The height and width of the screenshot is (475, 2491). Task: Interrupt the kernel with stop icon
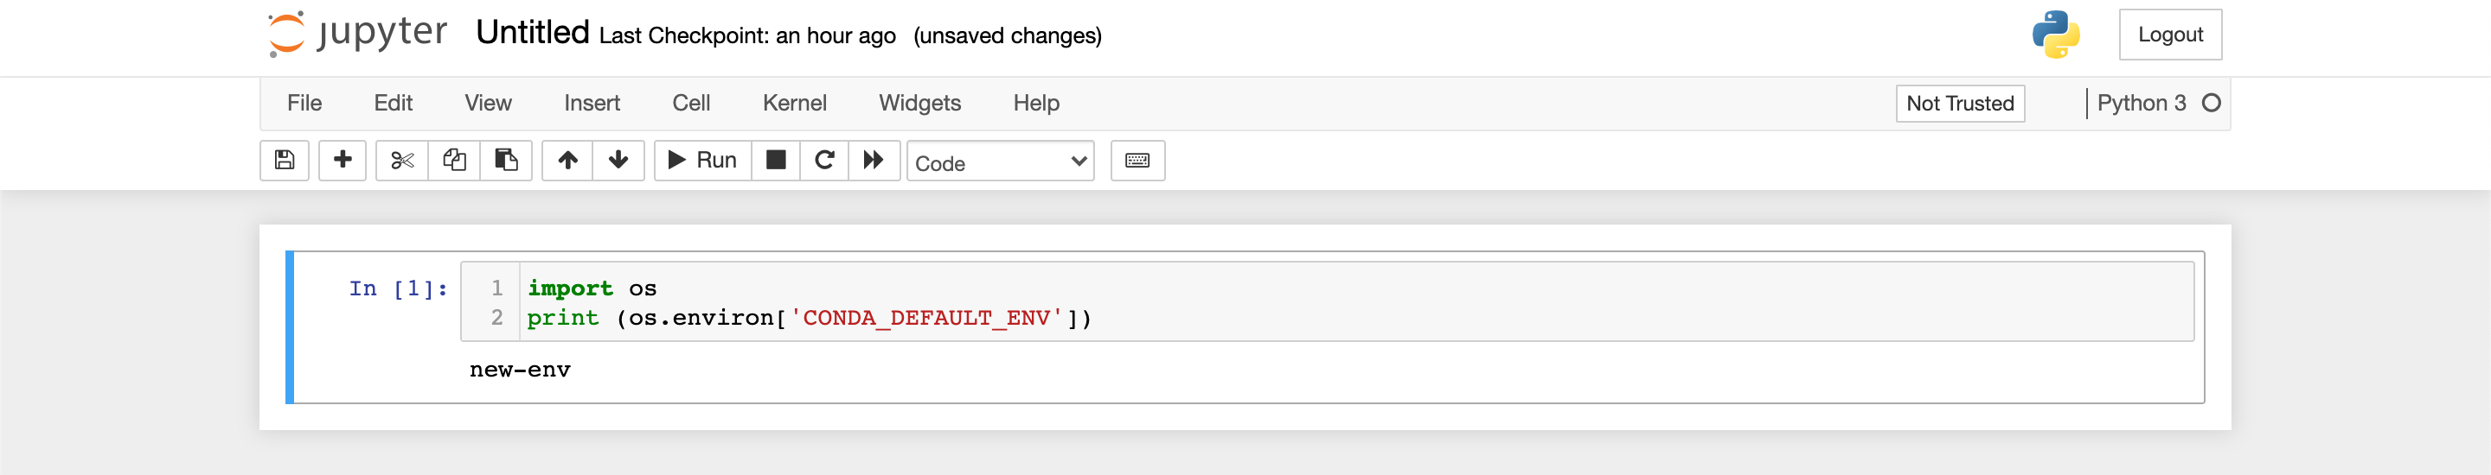pyautogui.click(x=776, y=161)
